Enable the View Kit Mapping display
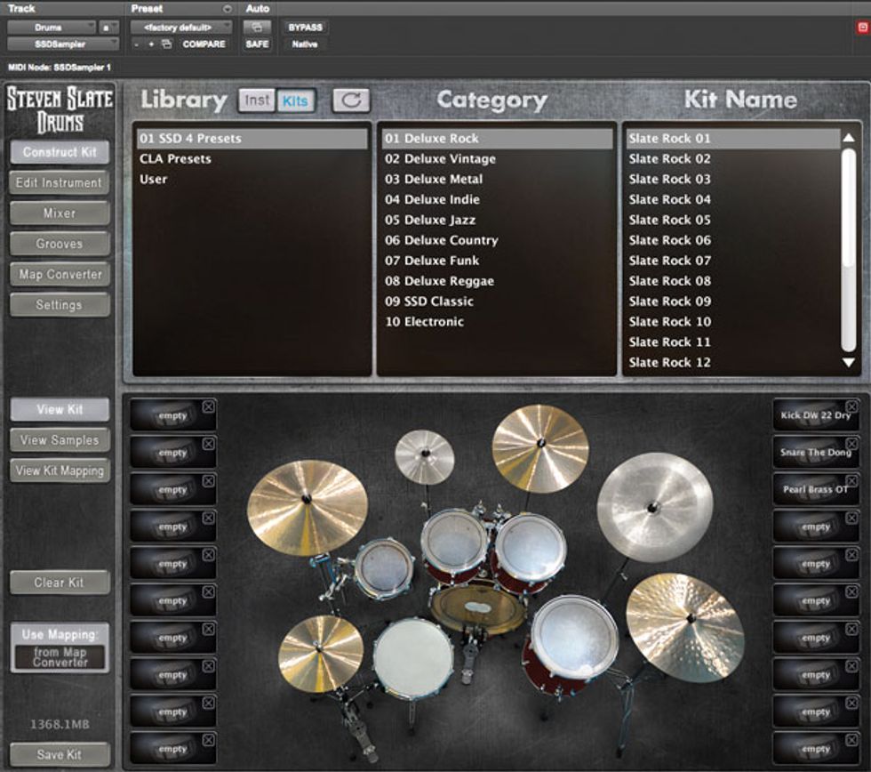 pyautogui.click(x=60, y=470)
